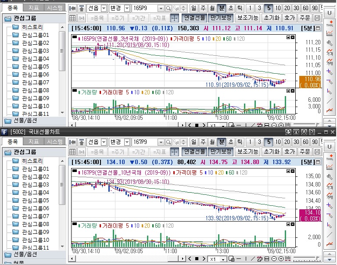Click the crosshair cursor icon in top chart toolbar

coord(174,18)
